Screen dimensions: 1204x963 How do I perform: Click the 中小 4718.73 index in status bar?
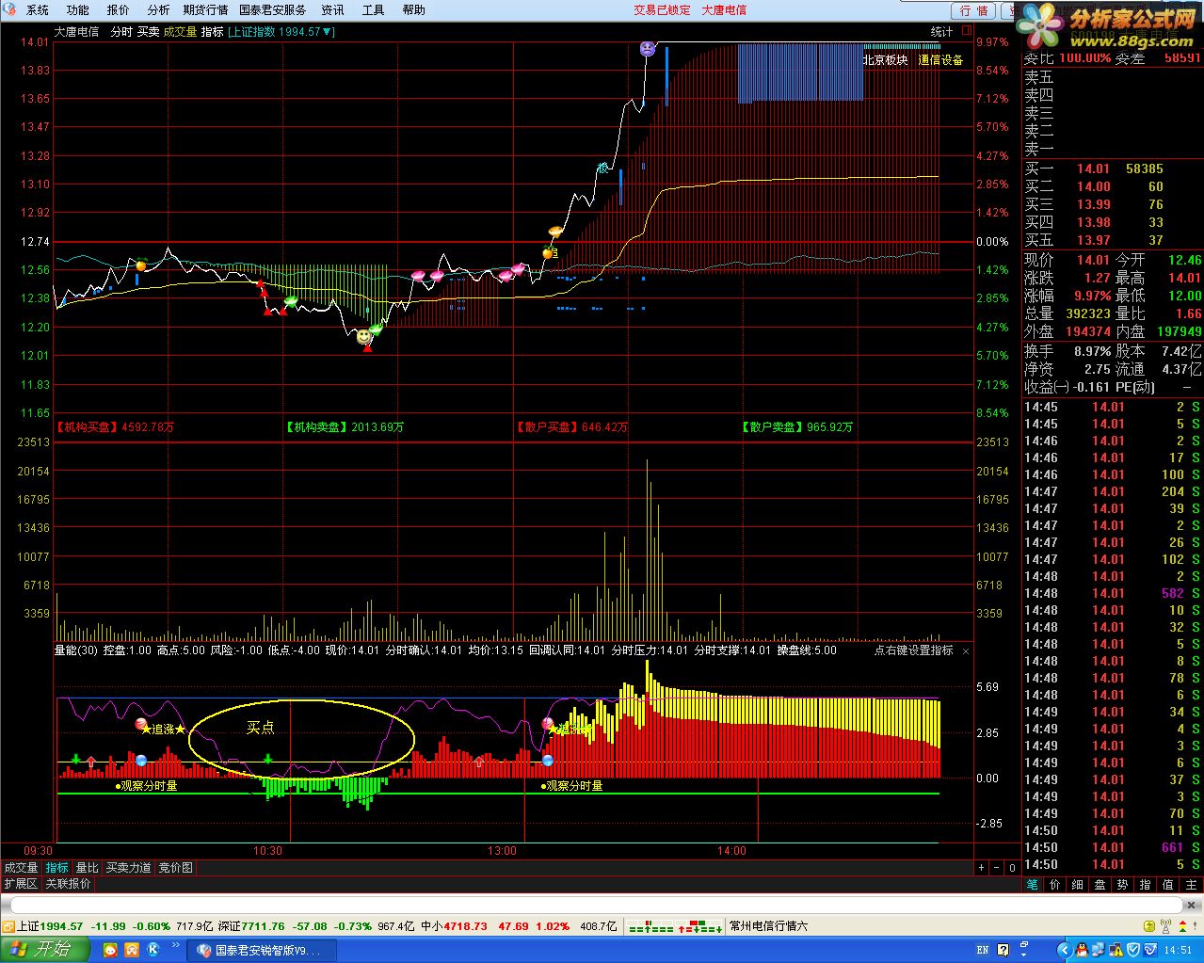(454, 926)
